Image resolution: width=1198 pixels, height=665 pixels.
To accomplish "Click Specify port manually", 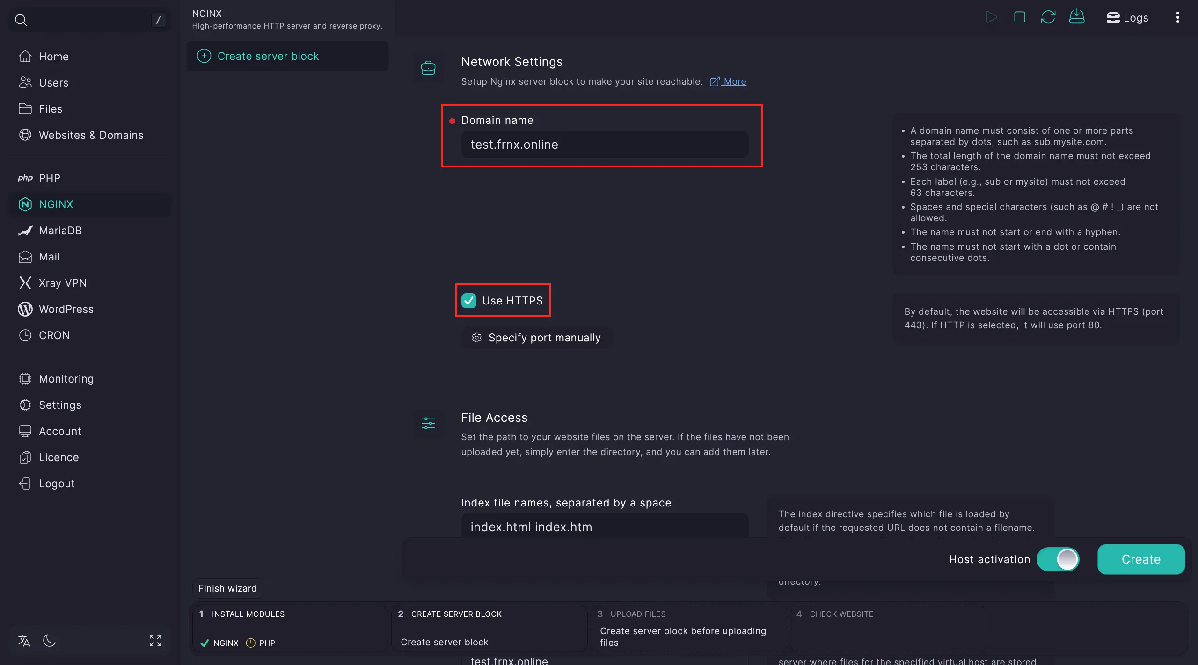I will click(x=537, y=338).
